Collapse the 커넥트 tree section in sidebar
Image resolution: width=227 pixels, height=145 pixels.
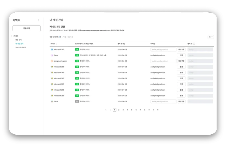(12, 36)
